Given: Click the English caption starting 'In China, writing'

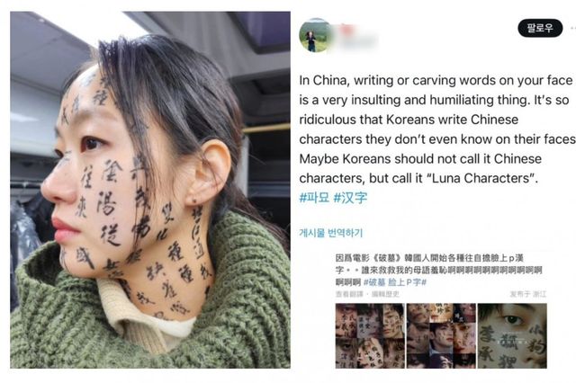Looking at the screenshot, I should [437, 129].
